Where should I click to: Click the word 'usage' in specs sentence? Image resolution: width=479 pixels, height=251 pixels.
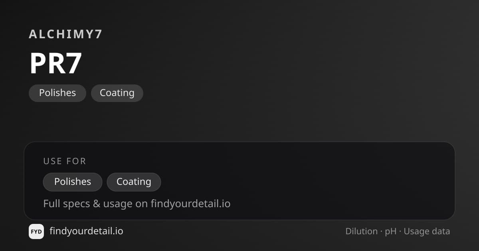tap(118, 204)
